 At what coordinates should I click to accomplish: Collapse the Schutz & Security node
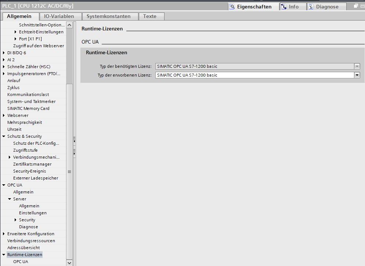coord(4,136)
